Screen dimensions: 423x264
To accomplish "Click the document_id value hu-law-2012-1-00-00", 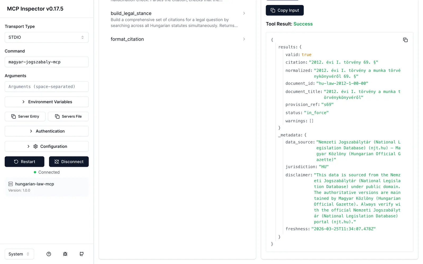I will [342, 83].
